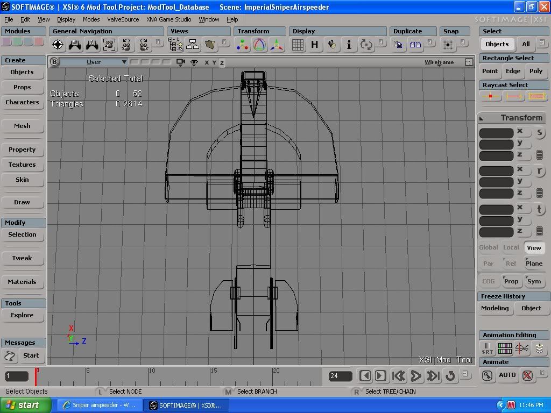This screenshot has width=551, height=413.
Task: Click the circular rotate manipulator icon in Transform
Action: coord(259,45)
